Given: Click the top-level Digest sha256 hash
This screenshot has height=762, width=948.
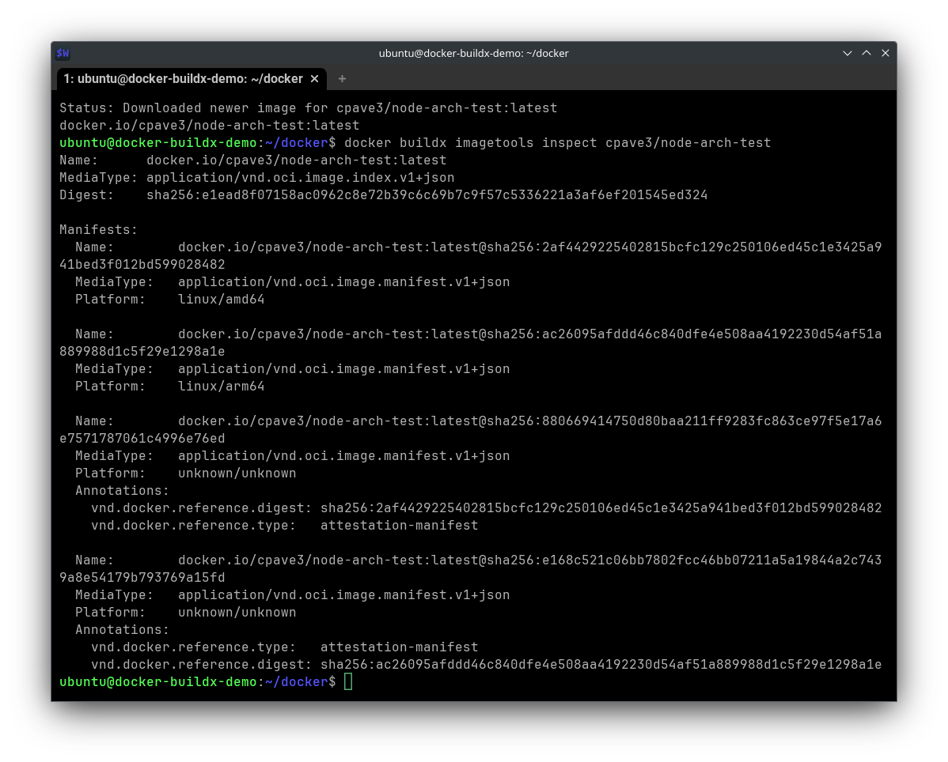Looking at the screenshot, I should 427,194.
